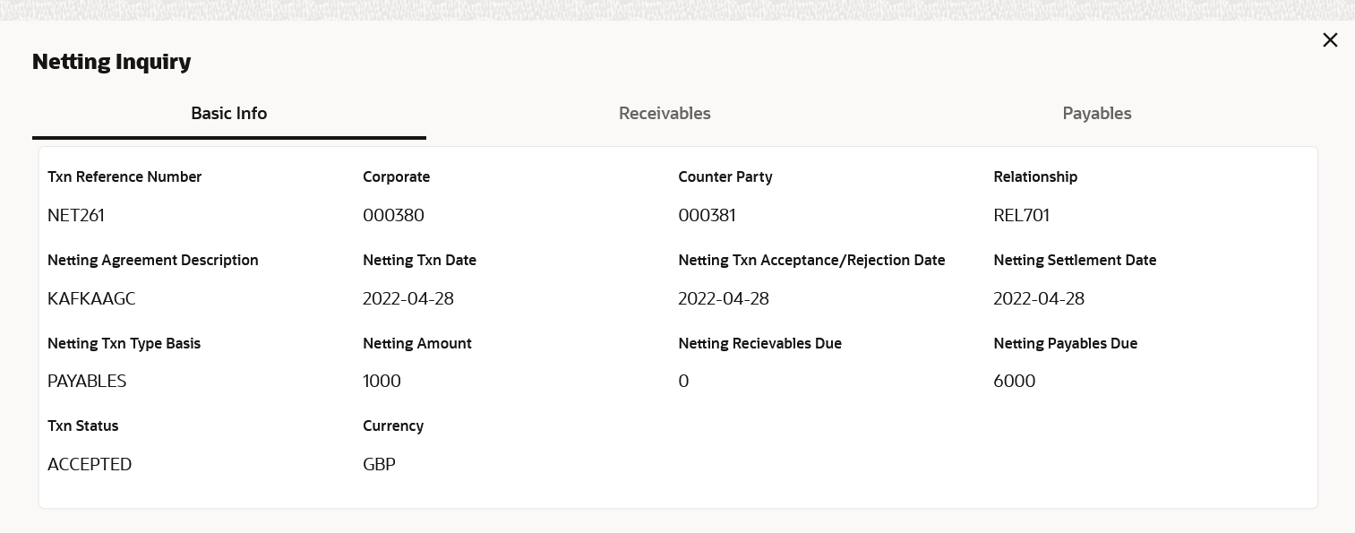The image size is (1355, 533).
Task: Click the Netting Inquiry heading
Action: (112, 62)
